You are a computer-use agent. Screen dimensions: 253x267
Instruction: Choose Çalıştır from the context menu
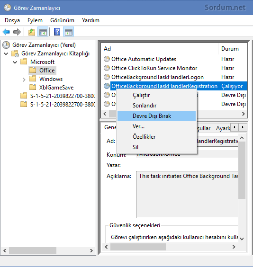156,95
